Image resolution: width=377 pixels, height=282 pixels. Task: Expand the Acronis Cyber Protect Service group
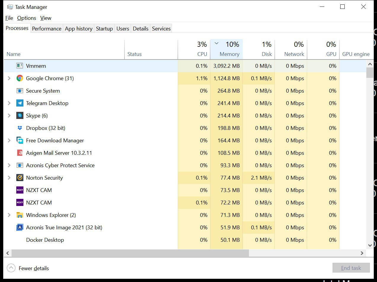(x=9, y=165)
